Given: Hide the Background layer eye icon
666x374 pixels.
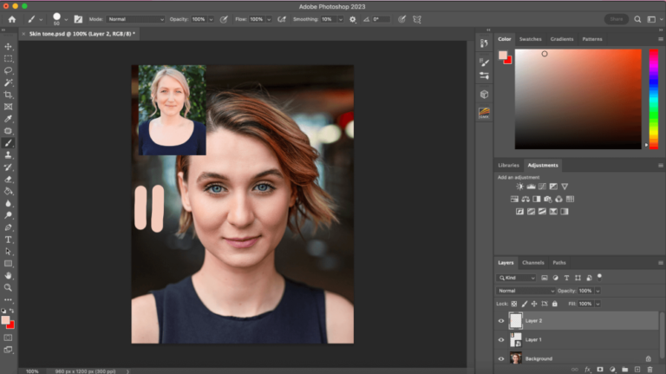Looking at the screenshot, I should pos(501,358).
